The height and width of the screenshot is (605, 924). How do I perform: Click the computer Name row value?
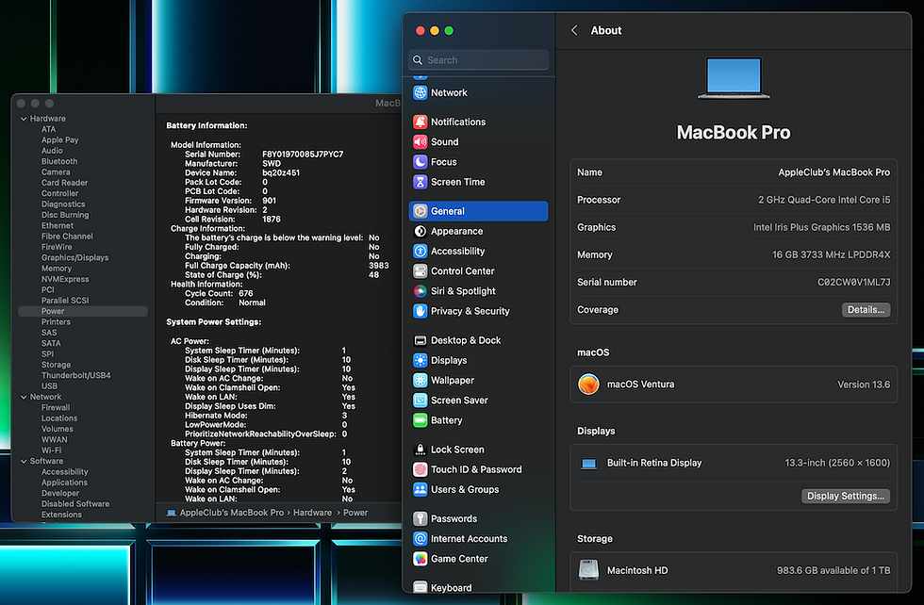tap(833, 172)
